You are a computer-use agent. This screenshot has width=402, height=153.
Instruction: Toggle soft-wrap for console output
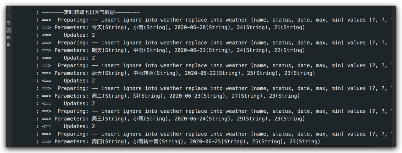click(8, 23)
